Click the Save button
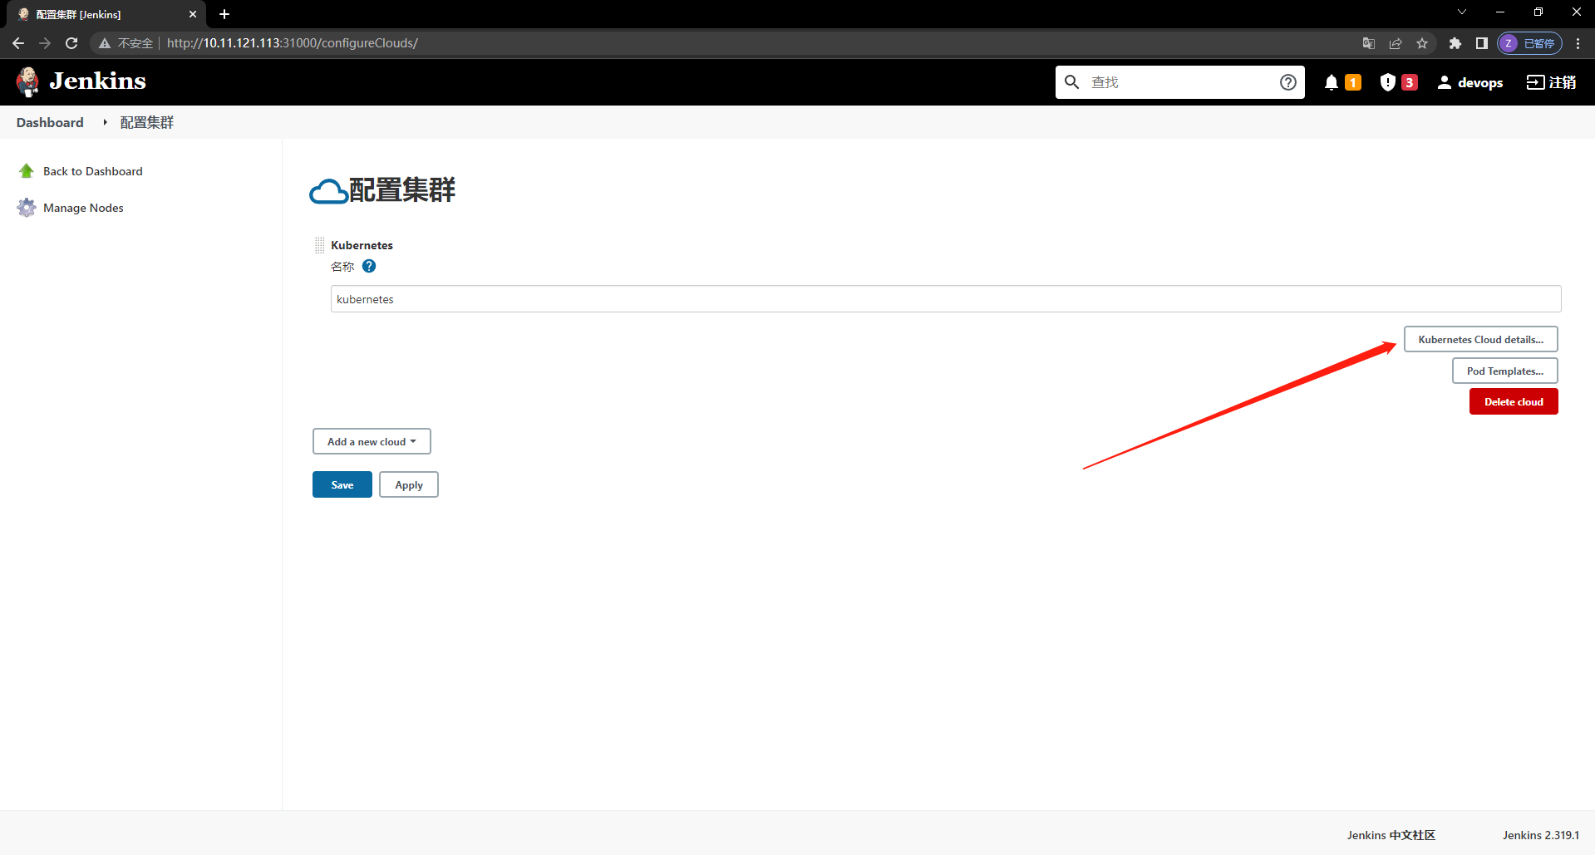Image resolution: width=1595 pixels, height=855 pixels. tap(342, 484)
